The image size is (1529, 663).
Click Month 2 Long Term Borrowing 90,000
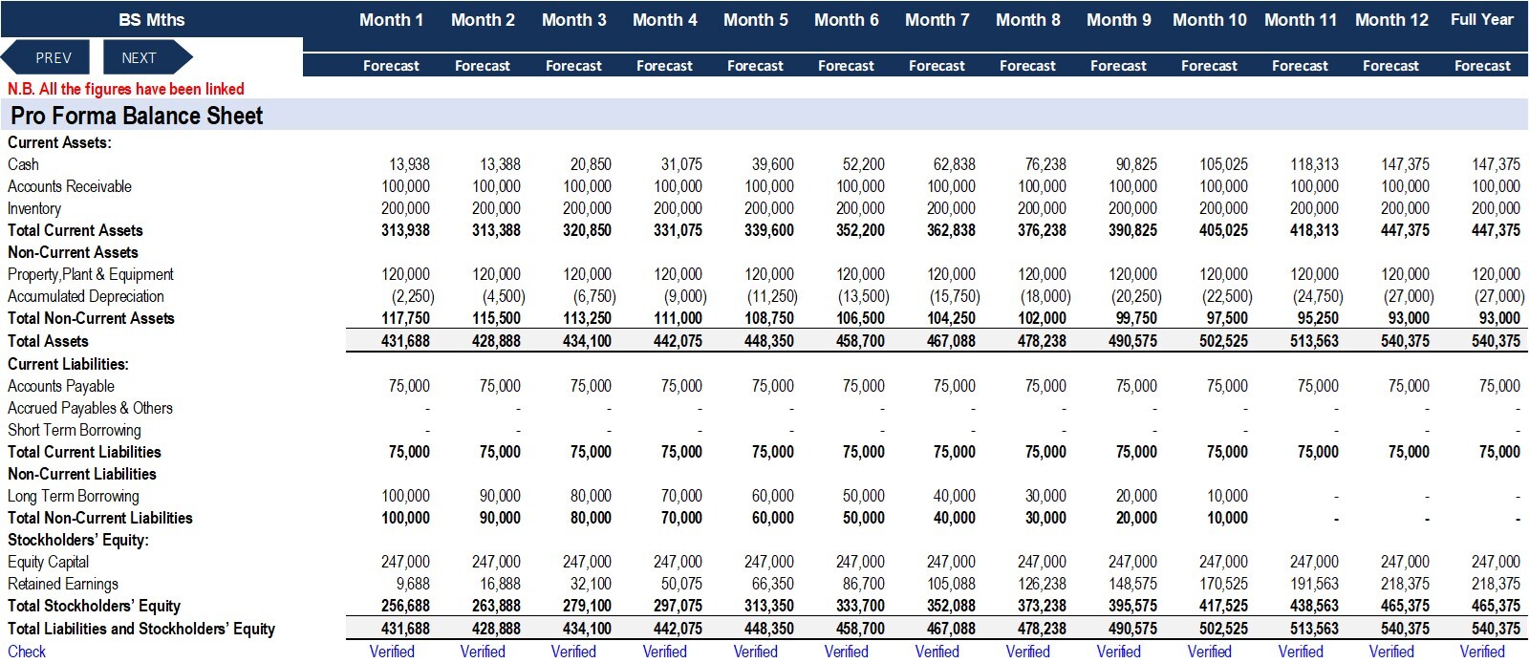click(x=500, y=496)
